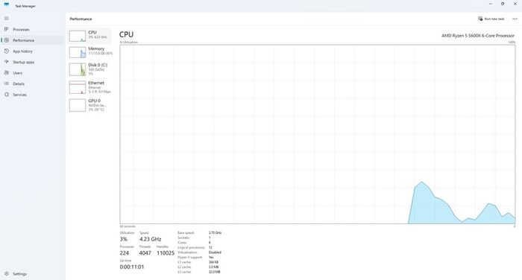Click the Performance icon in sidebar
522x280 pixels.
pos(6,40)
